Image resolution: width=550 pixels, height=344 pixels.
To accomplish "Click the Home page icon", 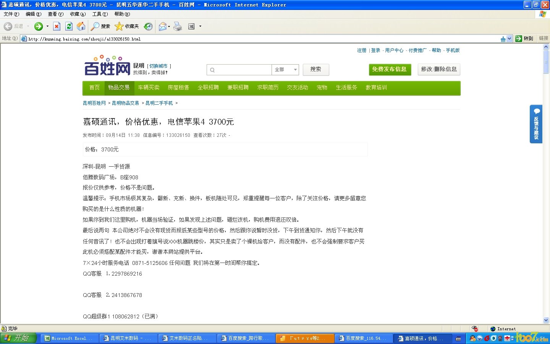I will (x=81, y=26).
